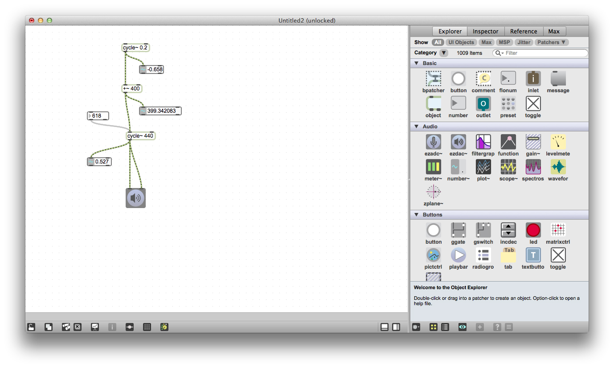Pick the number~ object in the Audio section
This screenshot has width=614, height=368.
(458, 167)
